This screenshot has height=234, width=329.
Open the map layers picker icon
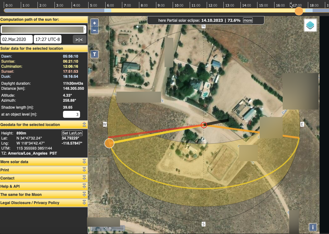click(x=310, y=25)
